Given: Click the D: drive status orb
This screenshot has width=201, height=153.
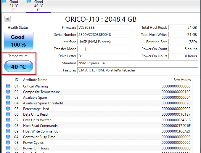Looking at the screenshot, I should (x=29, y=1).
